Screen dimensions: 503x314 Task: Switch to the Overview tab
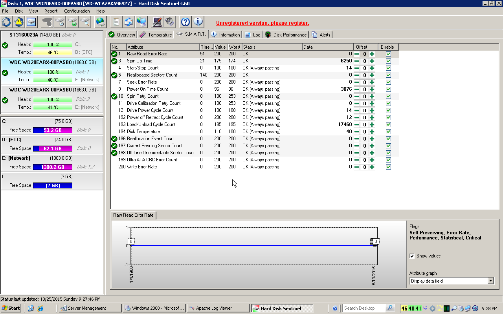pos(122,35)
